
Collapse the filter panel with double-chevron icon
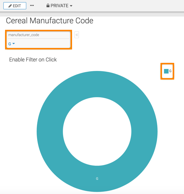point(77,35)
